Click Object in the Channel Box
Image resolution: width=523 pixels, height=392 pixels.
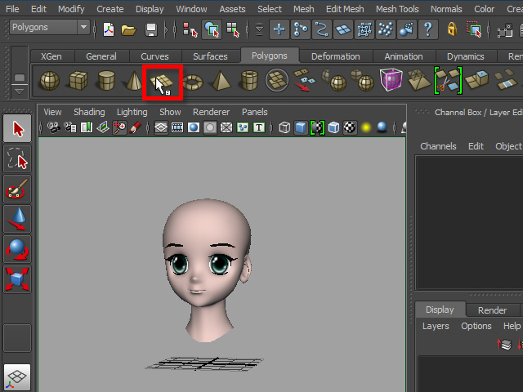point(508,146)
